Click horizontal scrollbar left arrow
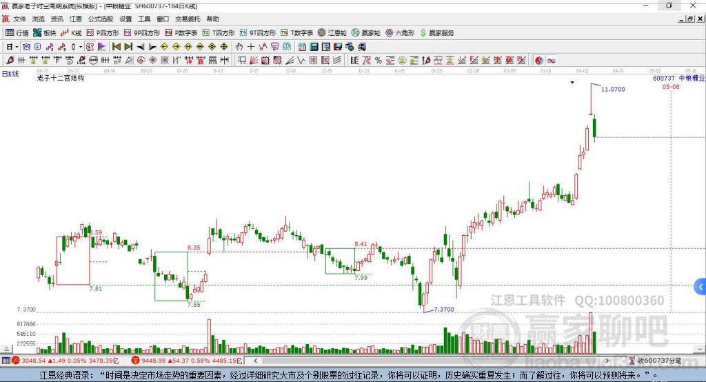706x382 pixels. coord(255,361)
